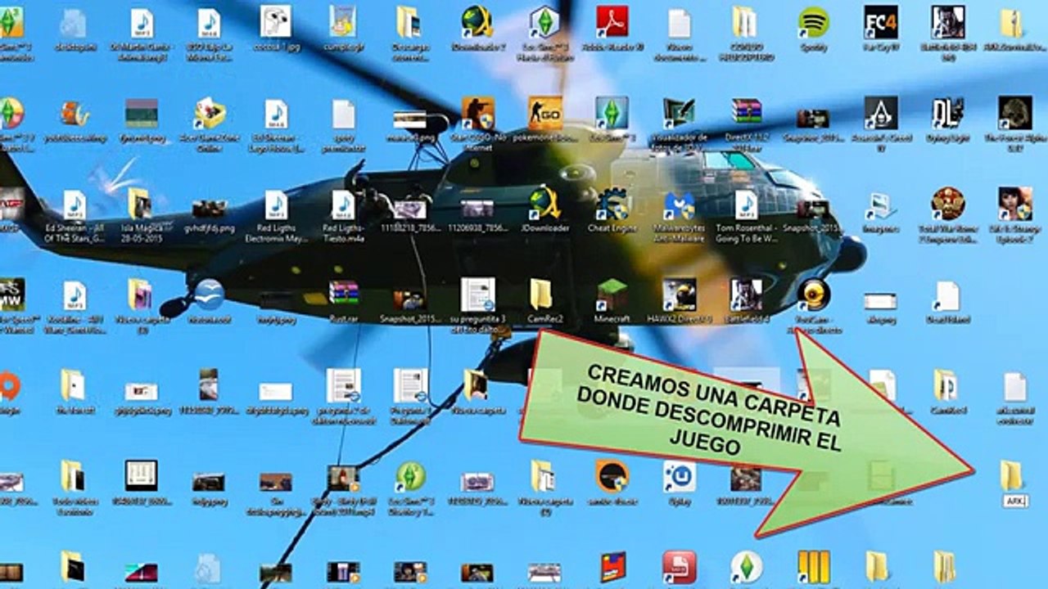The width and height of the screenshot is (1048, 589).
Task: Select the Life is Strange shortcut
Action: [1014, 205]
